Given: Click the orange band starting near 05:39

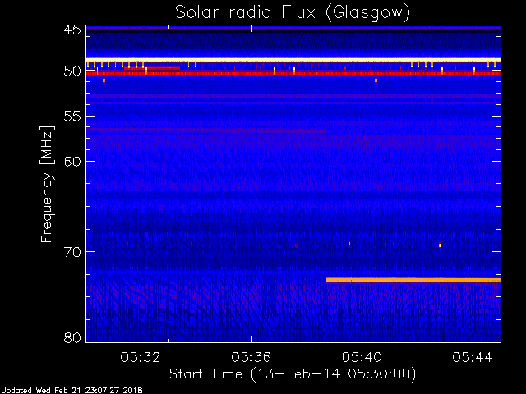Looking at the screenshot, I should click(x=413, y=280).
